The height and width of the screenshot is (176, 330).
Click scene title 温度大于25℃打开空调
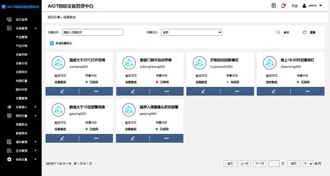(87, 60)
